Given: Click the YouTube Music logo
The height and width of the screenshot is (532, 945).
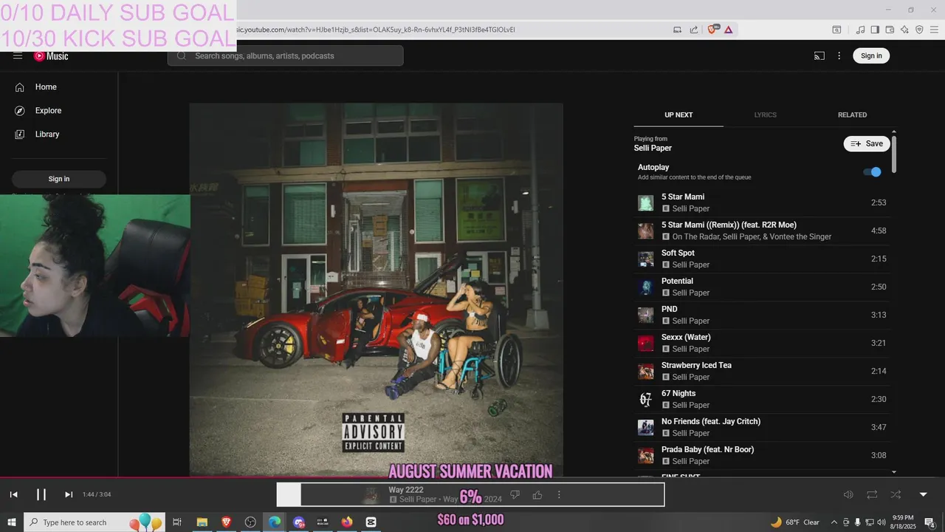Looking at the screenshot, I should (x=51, y=56).
